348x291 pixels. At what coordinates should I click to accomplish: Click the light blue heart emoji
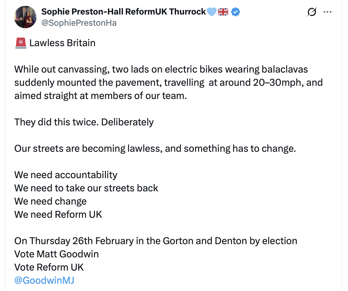(x=212, y=12)
